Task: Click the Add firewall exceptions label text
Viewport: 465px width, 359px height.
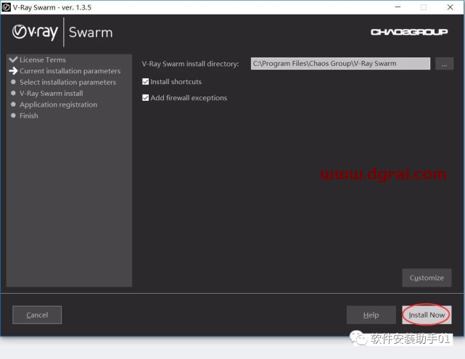Action: (189, 98)
